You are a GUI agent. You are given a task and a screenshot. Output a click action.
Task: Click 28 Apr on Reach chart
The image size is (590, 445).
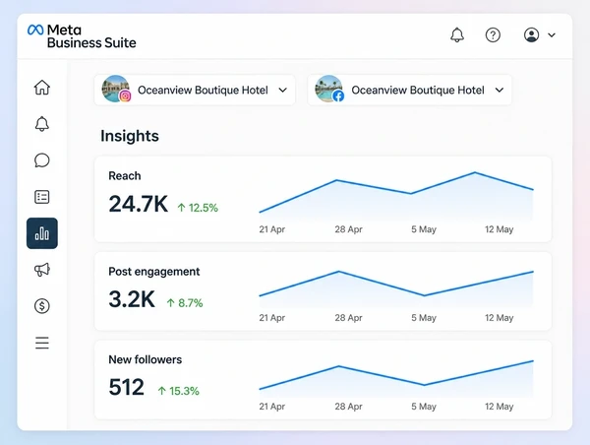tap(348, 229)
